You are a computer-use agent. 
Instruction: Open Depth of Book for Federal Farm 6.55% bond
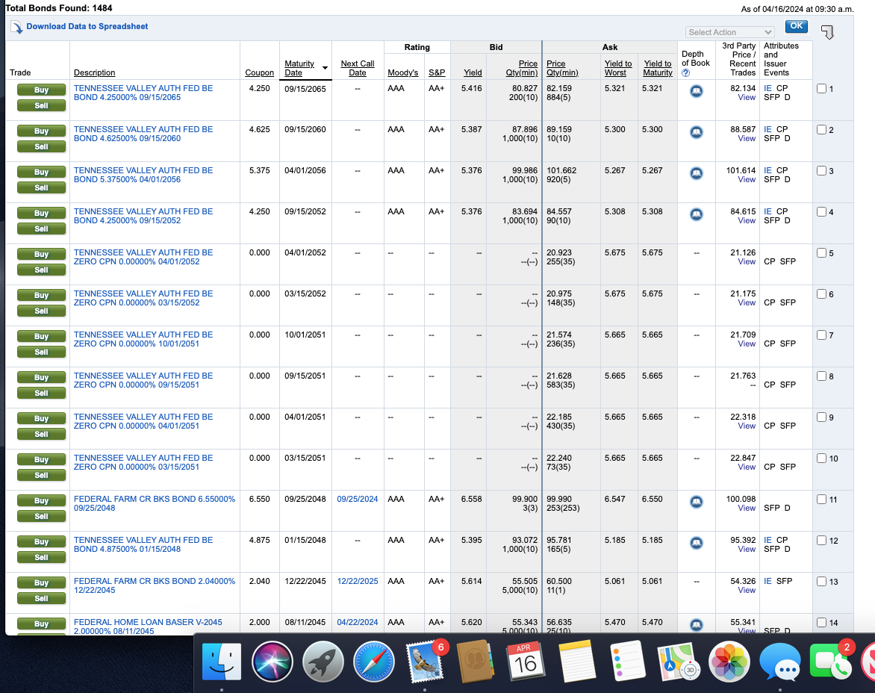click(696, 502)
